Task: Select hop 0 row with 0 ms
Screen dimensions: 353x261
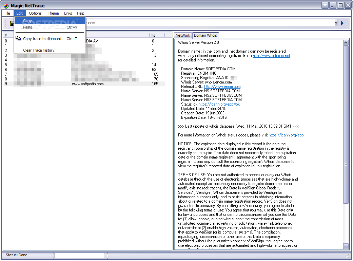Action: coord(84,41)
